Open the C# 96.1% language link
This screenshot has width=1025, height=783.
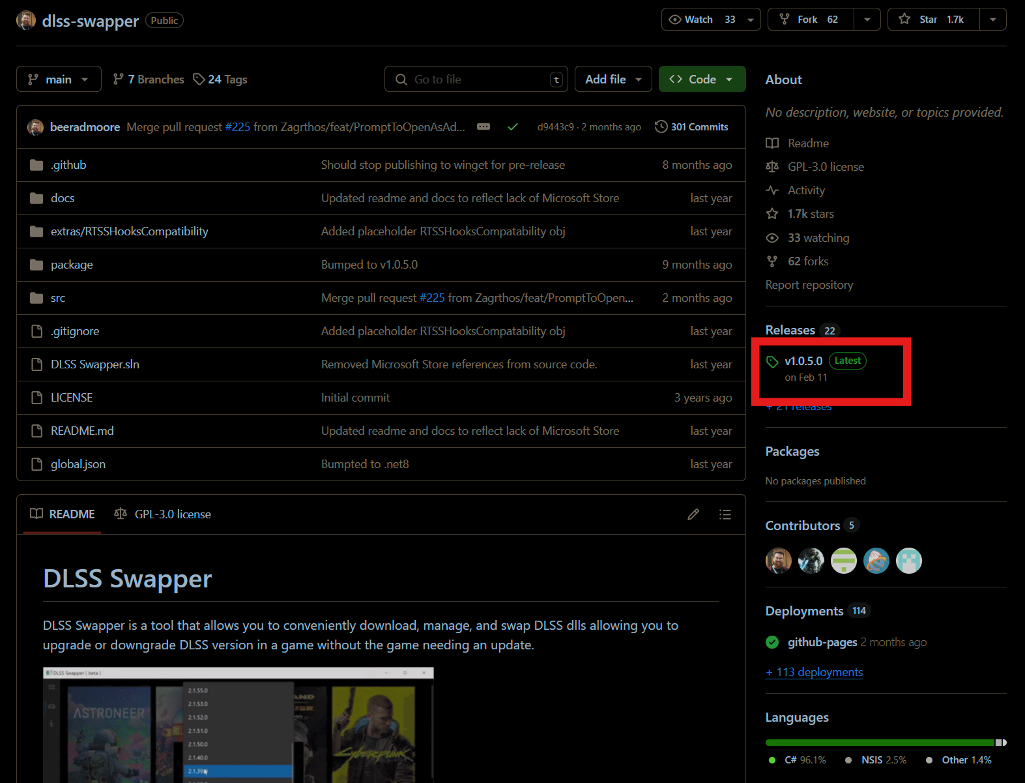click(x=798, y=760)
